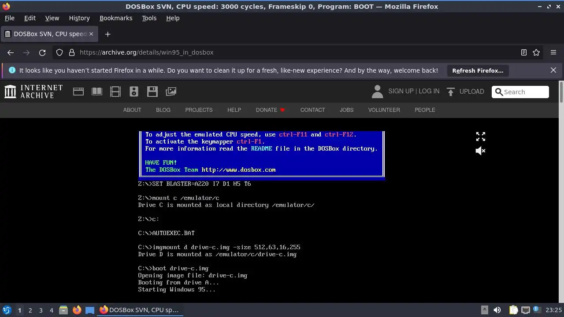The width and height of the screenshot is (564, 317).
Task: Open the View menu
Action: [52, 18]
